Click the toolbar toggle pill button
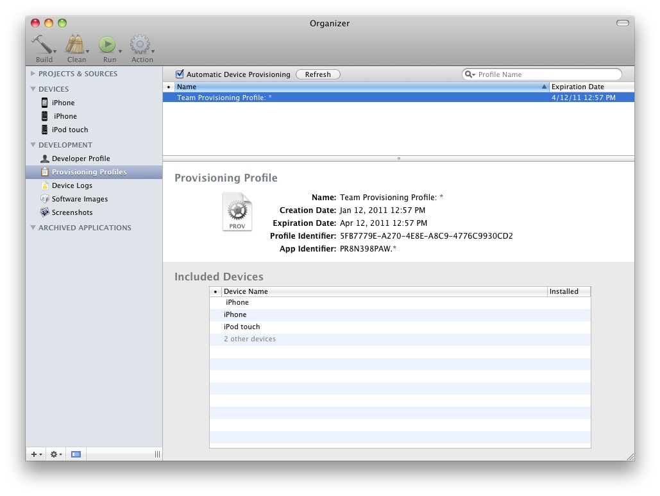Viewport: 660px width, 496px height. point(623,23)
